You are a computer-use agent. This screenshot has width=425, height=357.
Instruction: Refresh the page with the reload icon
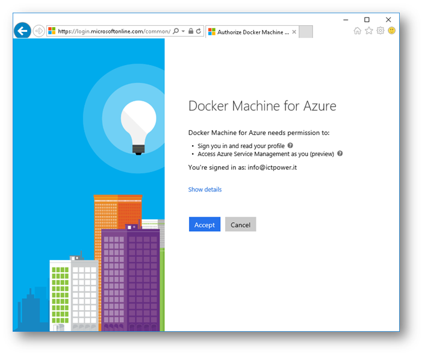click(199, 31)
